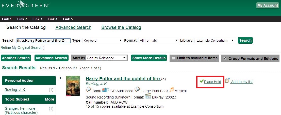281x115 pixels.
Task: Click the Add to my list link
Action: 242,82
